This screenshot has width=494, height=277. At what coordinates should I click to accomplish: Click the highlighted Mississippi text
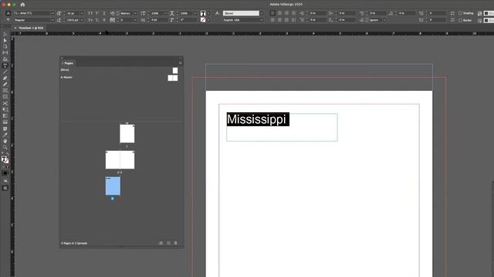pyautogui.click(x=258, y=119)
